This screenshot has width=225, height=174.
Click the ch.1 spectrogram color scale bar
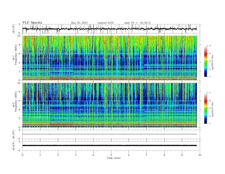point(206,61)
